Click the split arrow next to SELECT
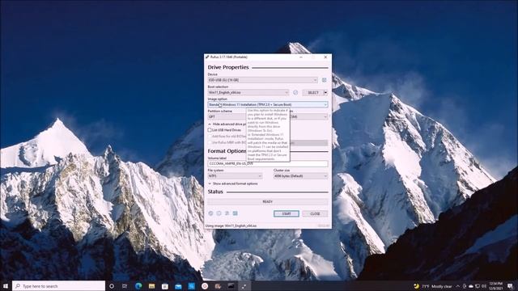Viewport: 518px width, 291px height. point(325,93)
